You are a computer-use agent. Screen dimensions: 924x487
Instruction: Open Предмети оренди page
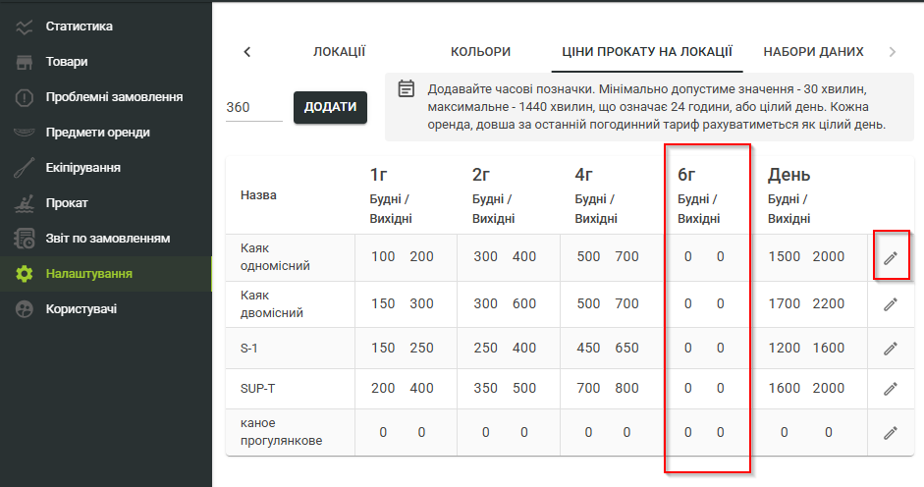(98, 133)
